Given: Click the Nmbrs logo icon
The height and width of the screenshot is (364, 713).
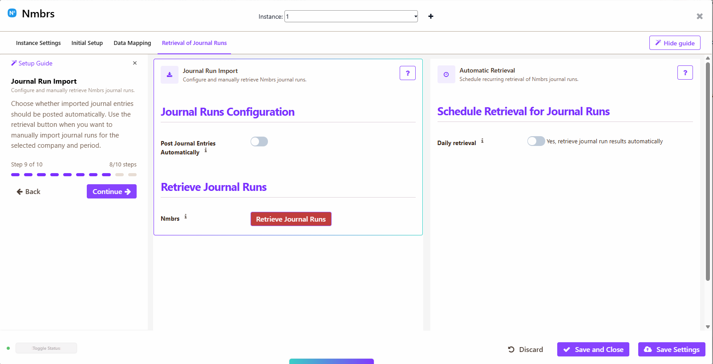Looking at the screenshot, I should 12,13.
